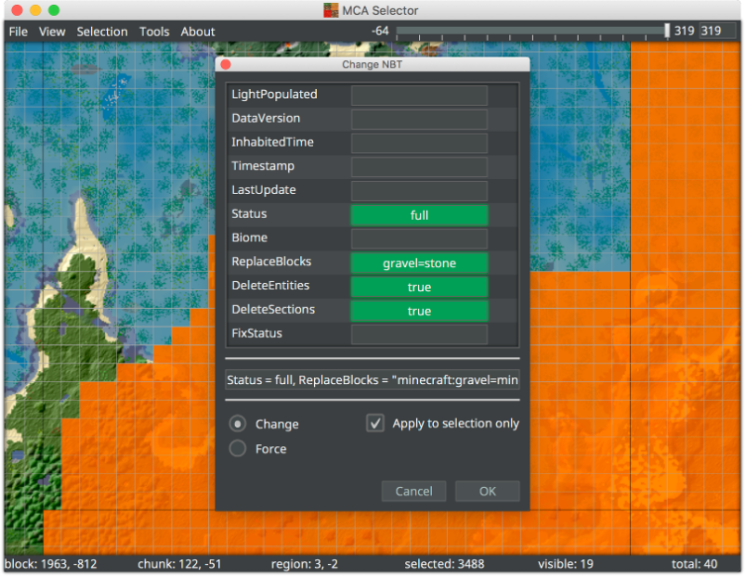Click the Status field showing full
Screen dimensions: 745x576
pos(419,215)
